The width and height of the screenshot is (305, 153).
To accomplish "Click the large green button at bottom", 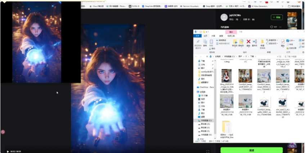I will [251, 150].
